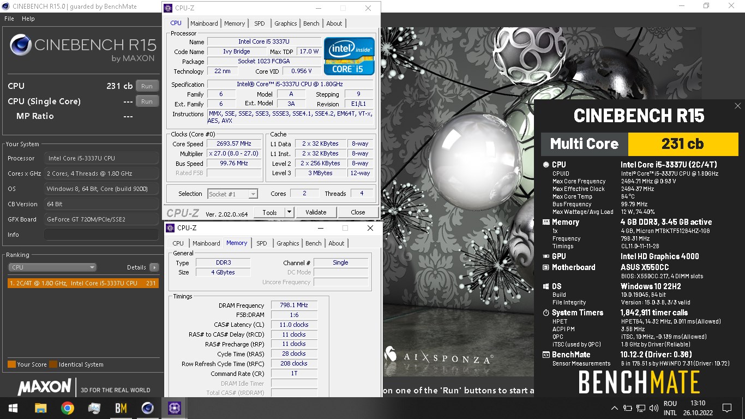Click the Core Speed 2693.57 MHz value
This screenshot has width=745, height=419.
(x=234, y=144)
